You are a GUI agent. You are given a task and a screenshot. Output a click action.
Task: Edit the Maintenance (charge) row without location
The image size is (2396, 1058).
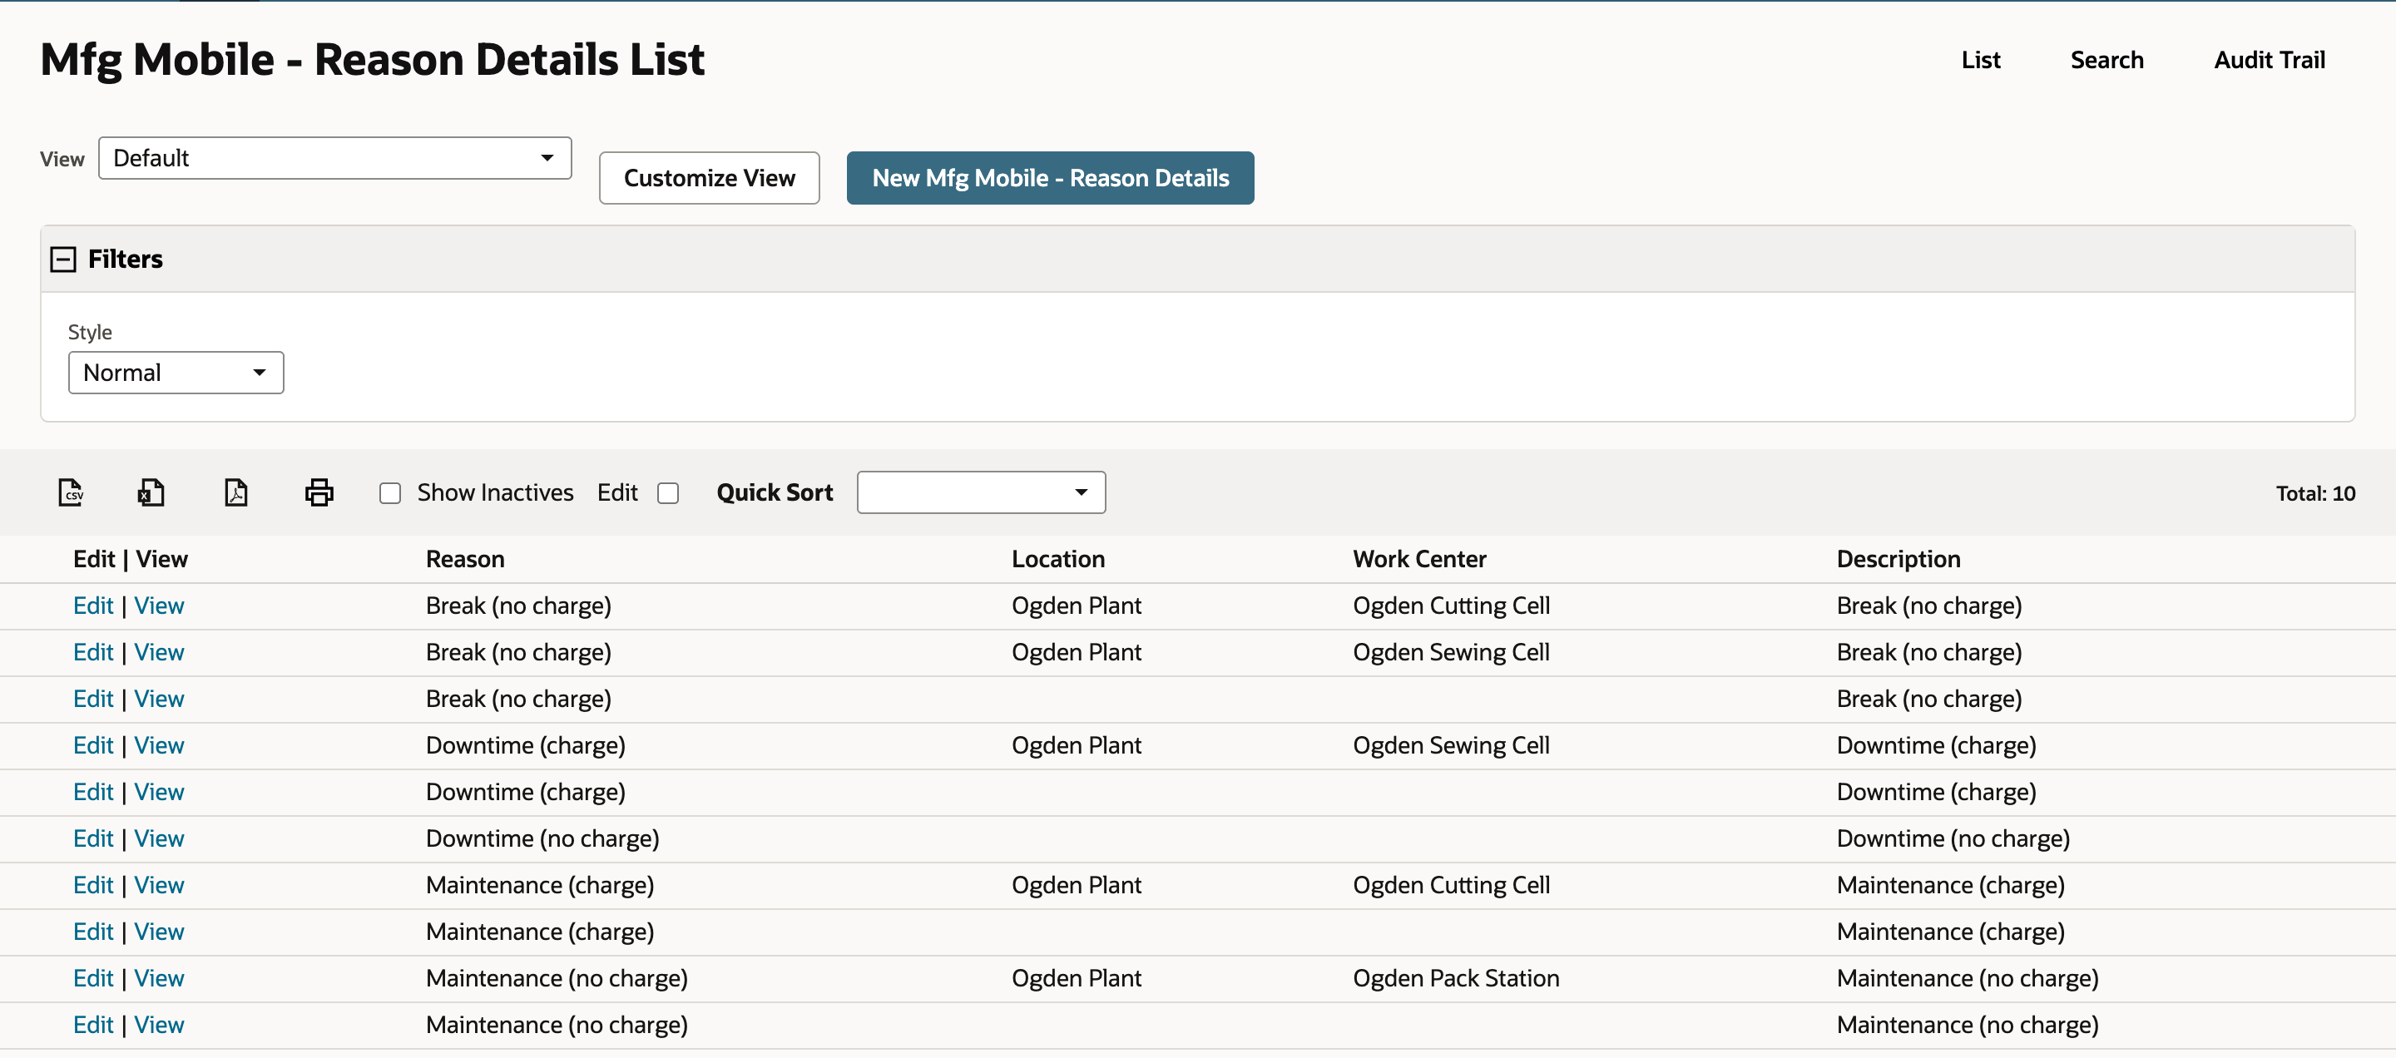click(x=93, y=932)
